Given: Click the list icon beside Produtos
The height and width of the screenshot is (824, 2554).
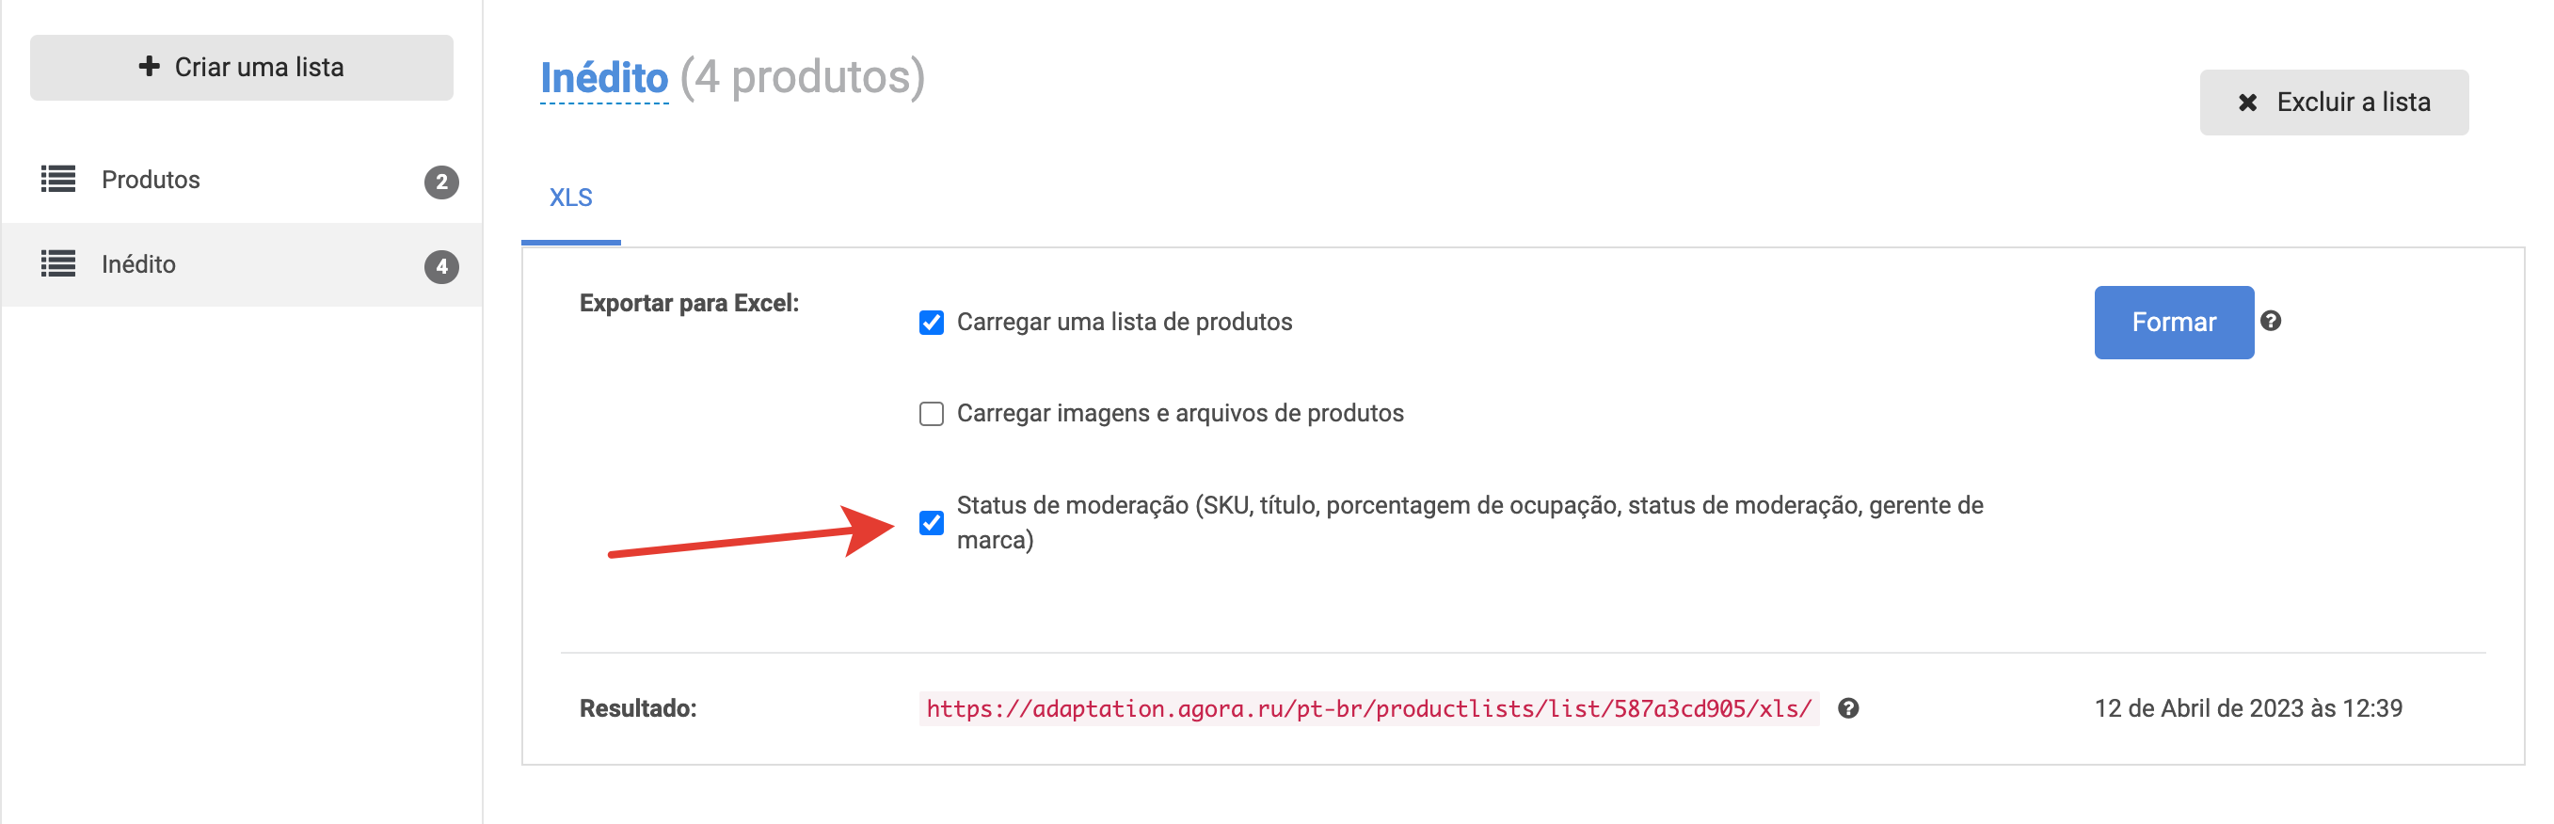Looking at the screenshot, I should pos(57,180).
